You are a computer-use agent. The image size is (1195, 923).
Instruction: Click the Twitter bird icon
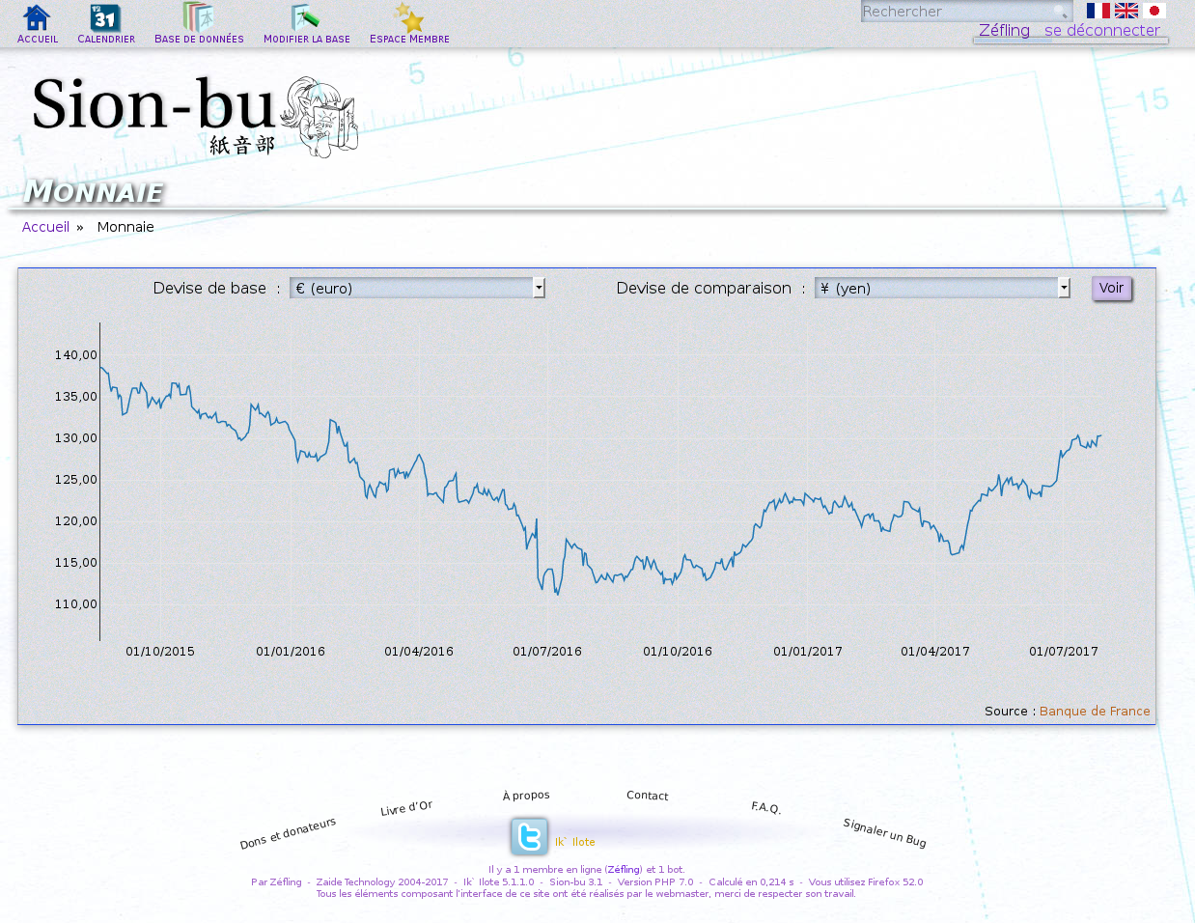coord(529,836)
